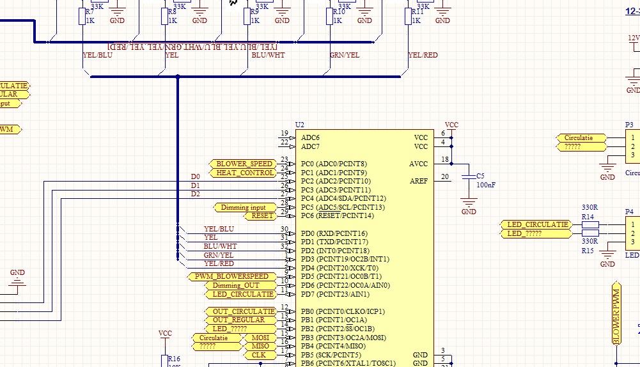Screen dimensions: 640x367
Task: Select the GND symbol below connector P3
Action: (x=607, y=172)
